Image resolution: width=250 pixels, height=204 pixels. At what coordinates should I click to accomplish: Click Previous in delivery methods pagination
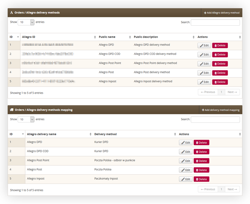point(208,92)
